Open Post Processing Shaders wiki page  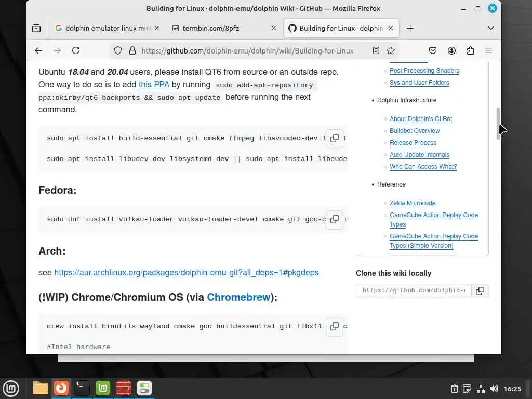pyautogui.click(x=424, y=71)
